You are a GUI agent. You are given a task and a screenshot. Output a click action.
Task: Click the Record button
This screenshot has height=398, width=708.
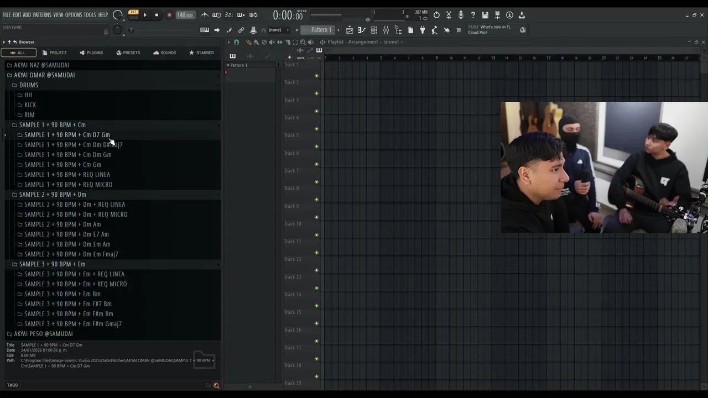(169, 15)
